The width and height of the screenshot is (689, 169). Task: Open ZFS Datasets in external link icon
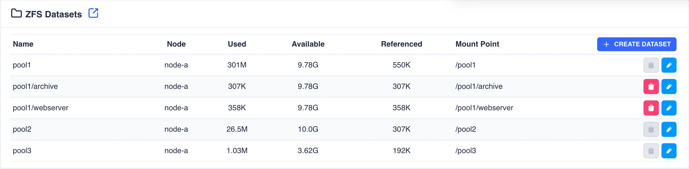coord(93,13)
